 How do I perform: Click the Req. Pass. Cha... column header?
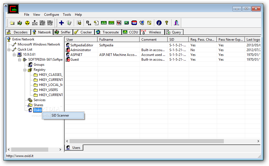point(203,40)
